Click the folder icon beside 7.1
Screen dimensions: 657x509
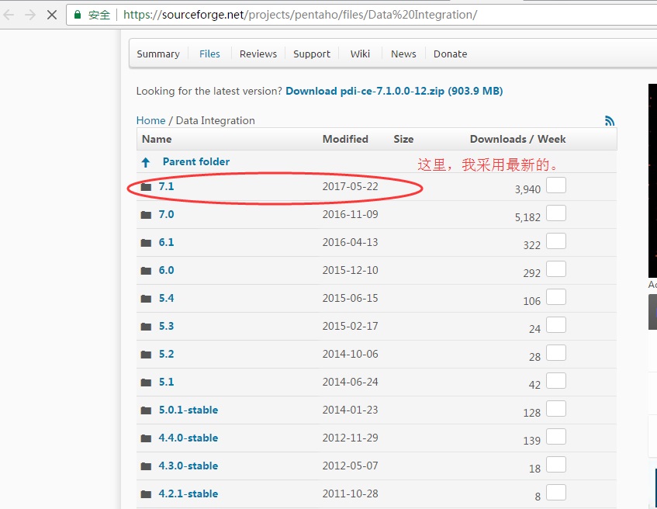coord(146,186)
